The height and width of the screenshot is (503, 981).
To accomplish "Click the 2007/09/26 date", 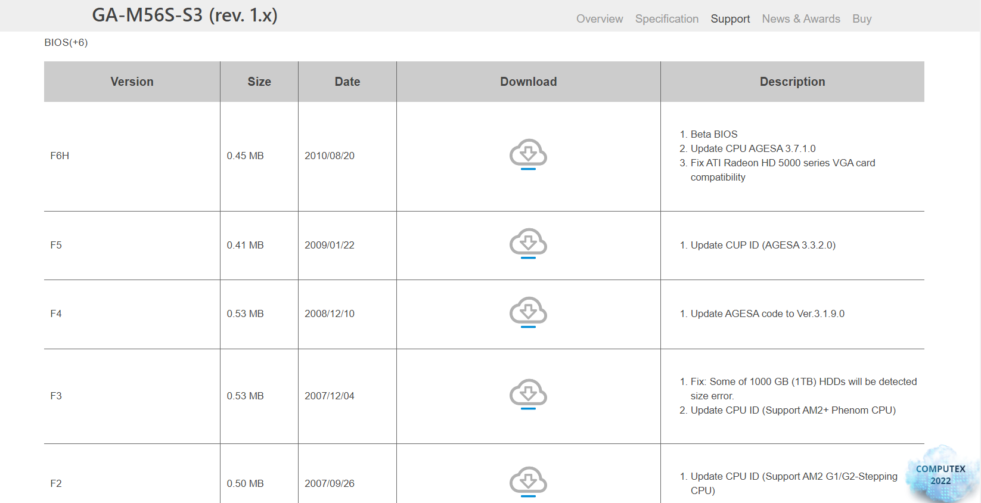I will click(x=330, y=484).
